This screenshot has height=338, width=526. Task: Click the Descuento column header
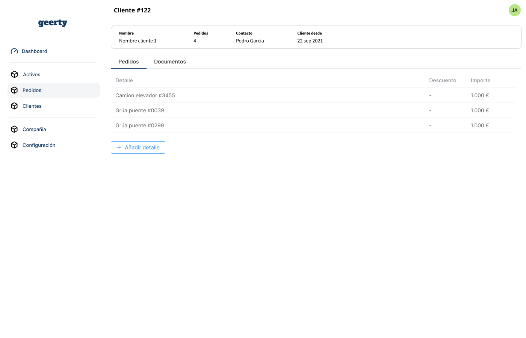point(443,80)
